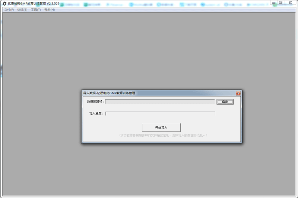The height and width of the screenshot is (198, 298).
Task: Click the application icon in title bar
Action: point(4,4)
